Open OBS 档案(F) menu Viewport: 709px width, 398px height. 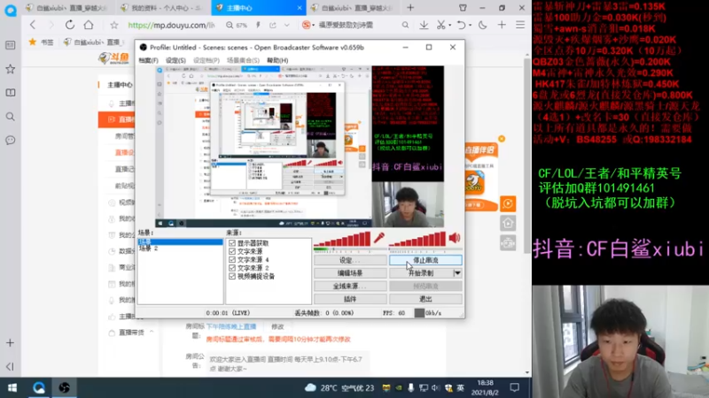point(148,60)
